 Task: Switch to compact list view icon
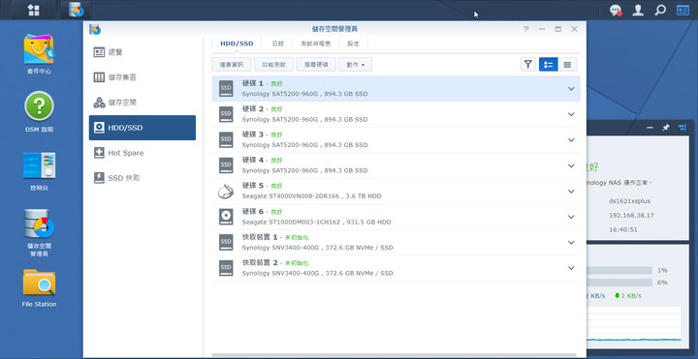(x=567, y=65)
